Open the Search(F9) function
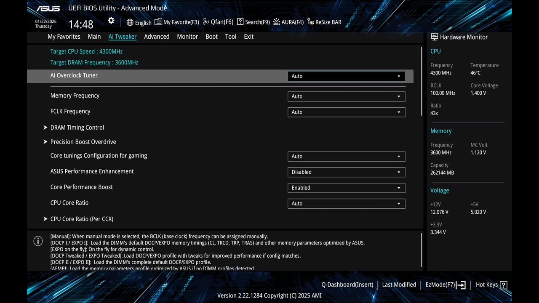The image size is (539, 303). coord(253,22)
